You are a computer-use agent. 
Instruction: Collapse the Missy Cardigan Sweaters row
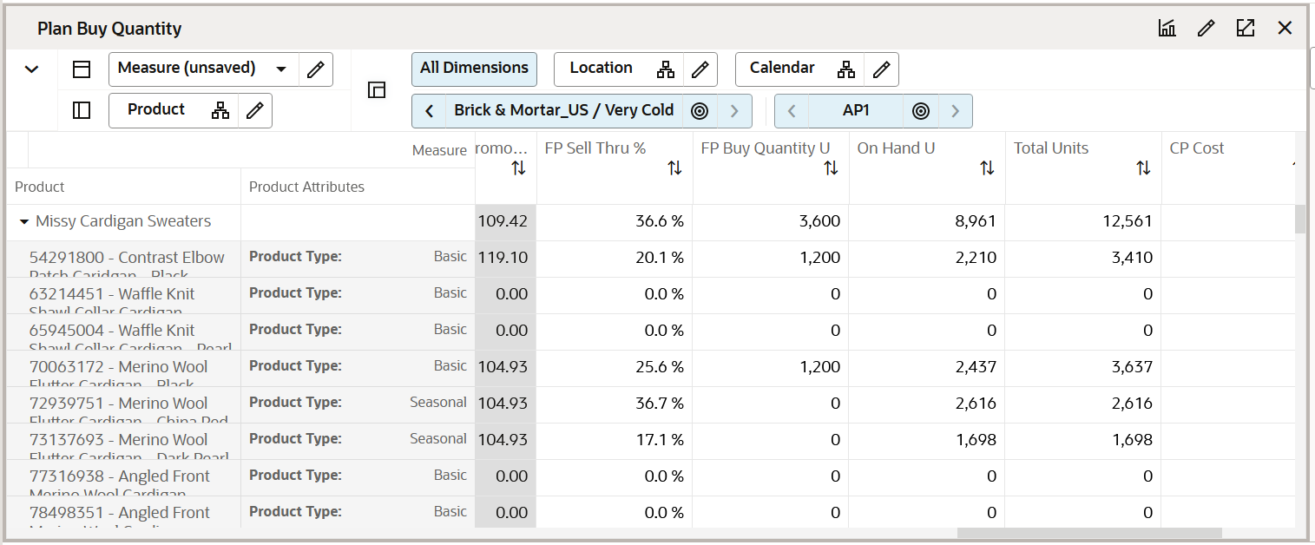pos(24,222)
